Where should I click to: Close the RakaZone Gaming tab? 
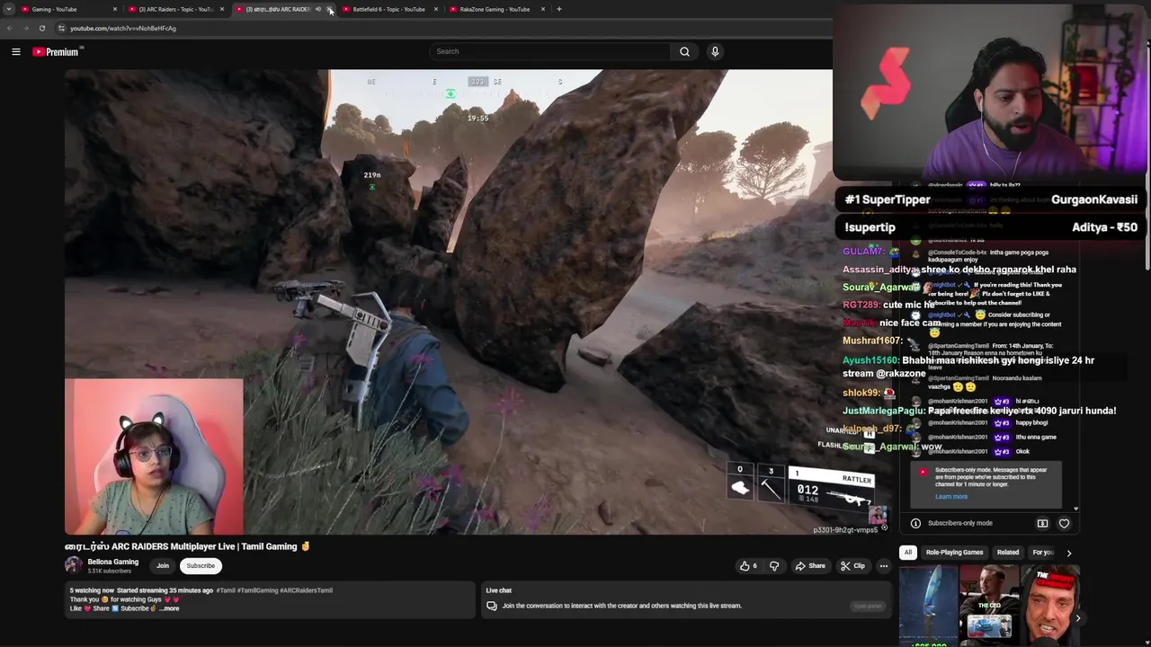pyautogui.click(x=543, y=9)
